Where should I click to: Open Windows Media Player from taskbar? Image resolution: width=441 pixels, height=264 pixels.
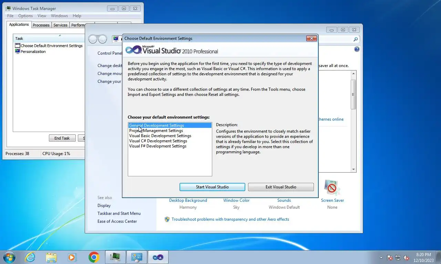(x=72, y=257)
